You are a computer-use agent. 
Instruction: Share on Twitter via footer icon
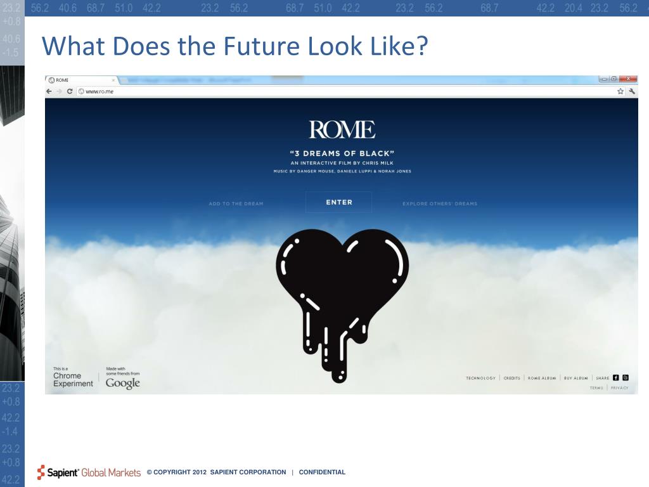(x=626, y=378)
